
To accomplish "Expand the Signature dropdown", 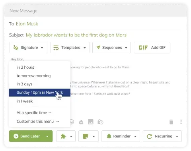I will point(28,48).
